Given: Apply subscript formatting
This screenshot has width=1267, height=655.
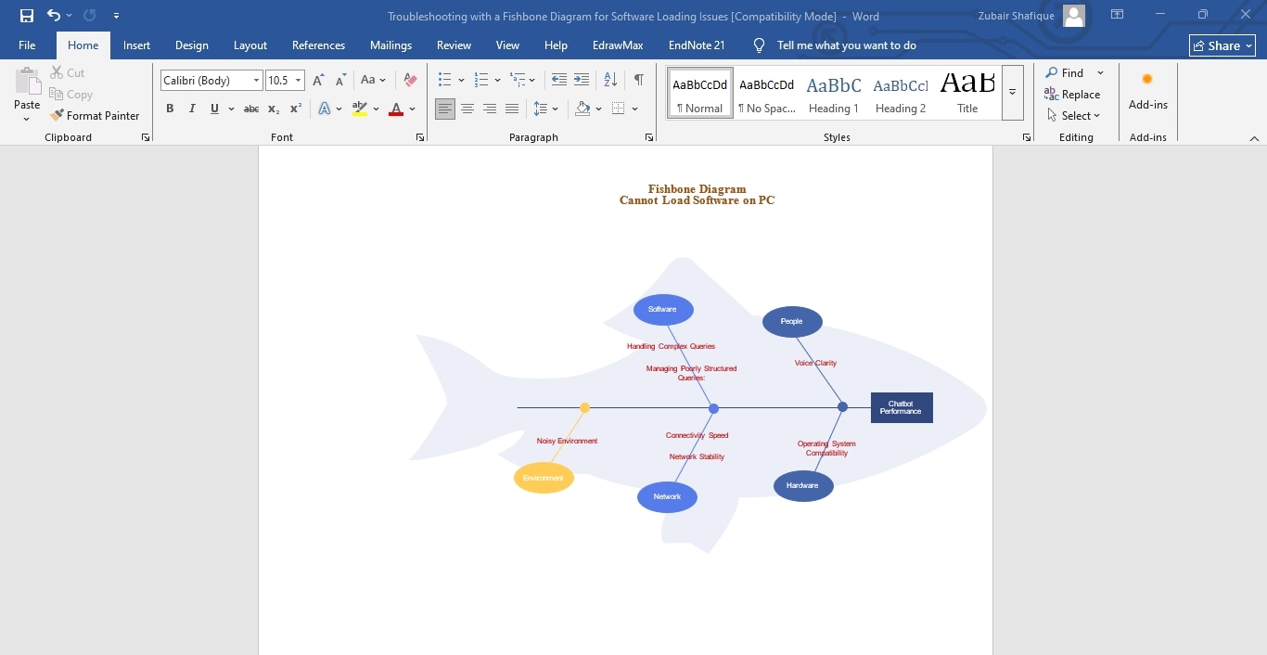Looking at the screenshot, I should coord(273,109).
